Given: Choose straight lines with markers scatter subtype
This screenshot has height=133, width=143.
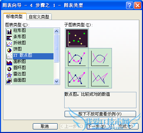Looking at the screenshot, I should pos(77,78).
